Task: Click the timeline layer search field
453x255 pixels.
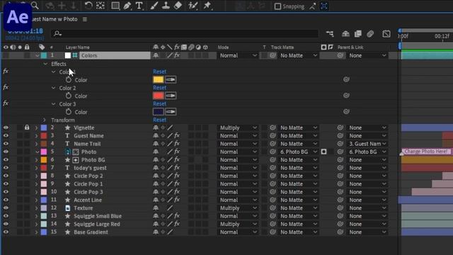Action: 185,34
